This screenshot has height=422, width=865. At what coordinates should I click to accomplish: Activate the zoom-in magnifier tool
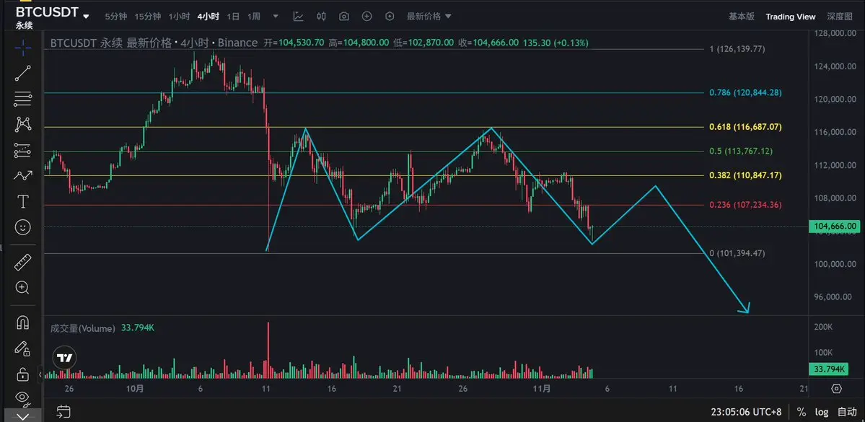click(22, 287)
